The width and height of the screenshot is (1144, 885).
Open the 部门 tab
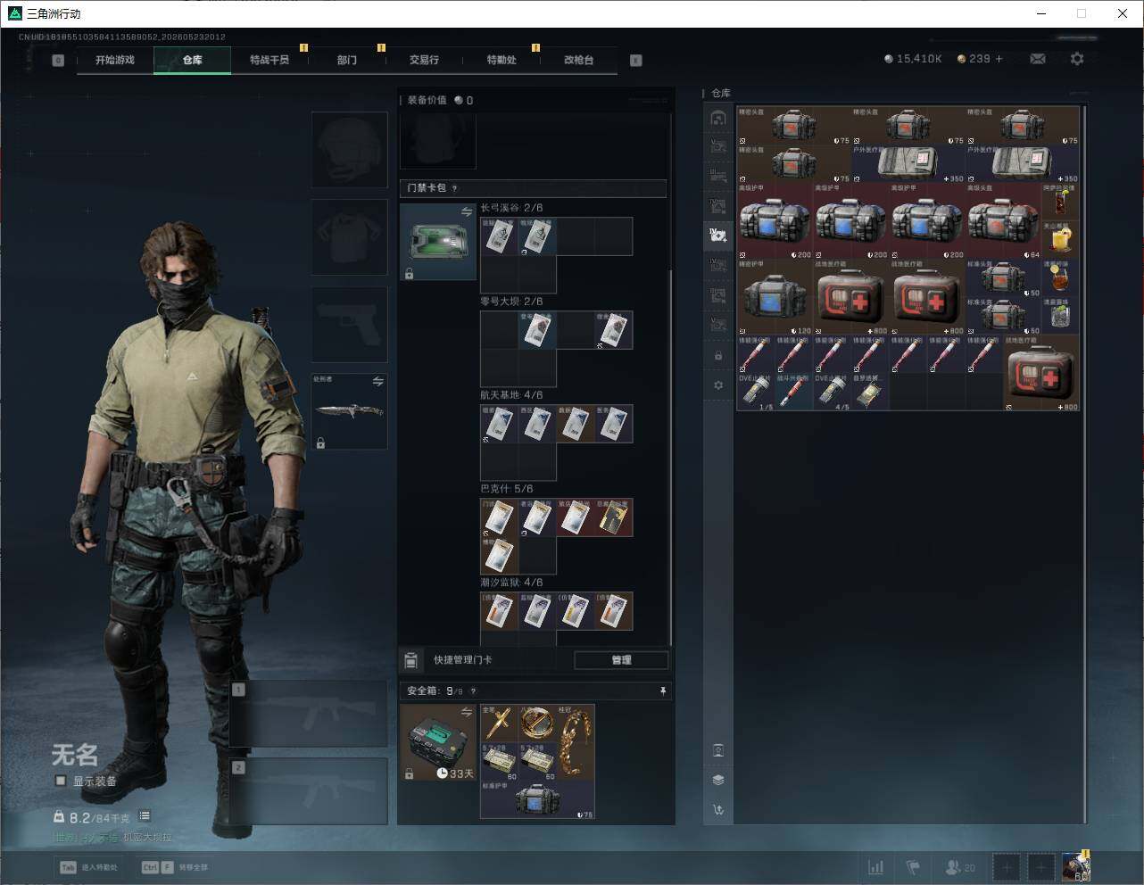click(x=347, y=60)
